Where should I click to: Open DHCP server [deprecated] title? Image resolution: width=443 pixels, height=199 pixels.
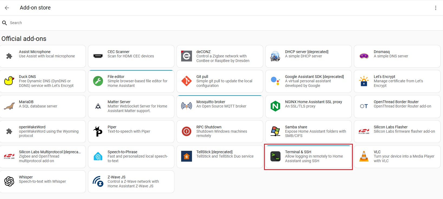tap(307, 52)
